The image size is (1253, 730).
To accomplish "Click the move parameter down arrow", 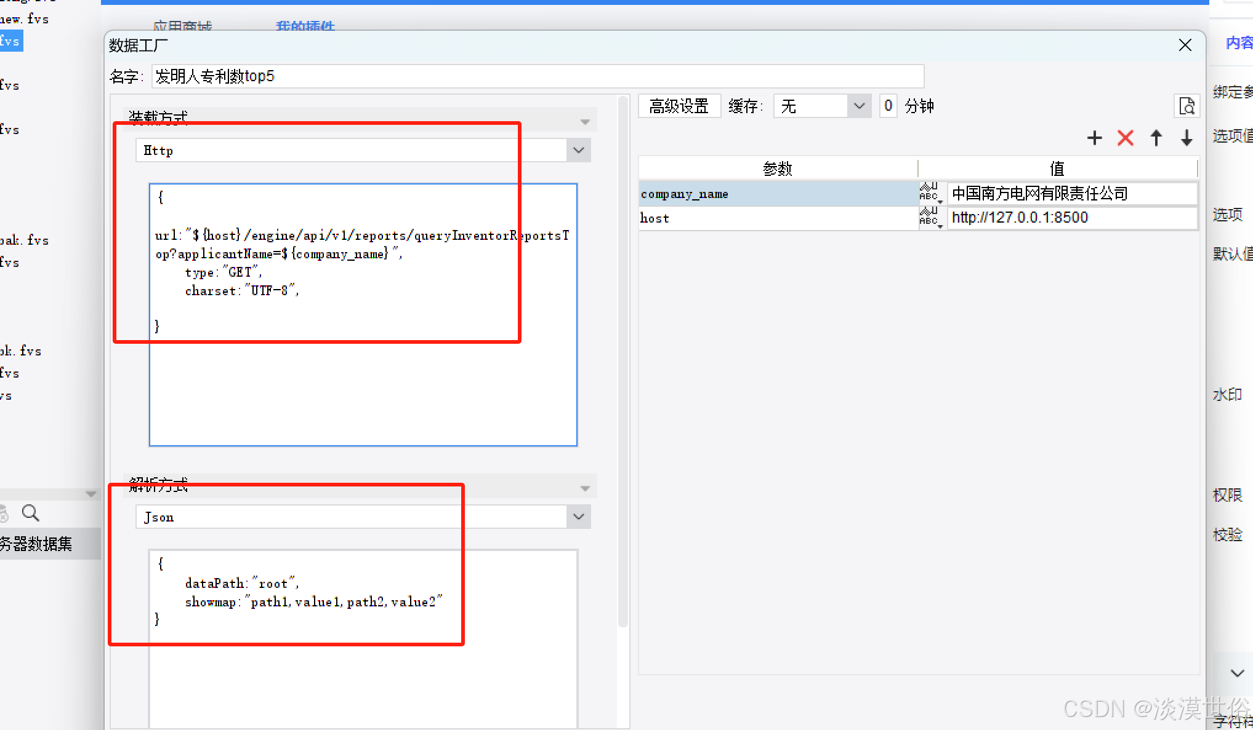I will (1187, 138).
